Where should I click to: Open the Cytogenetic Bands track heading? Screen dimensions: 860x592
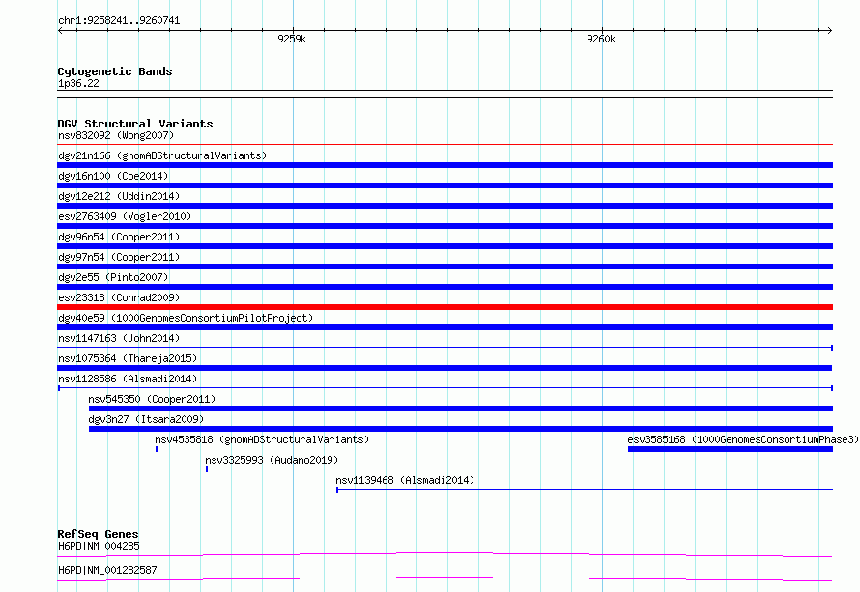114,71
